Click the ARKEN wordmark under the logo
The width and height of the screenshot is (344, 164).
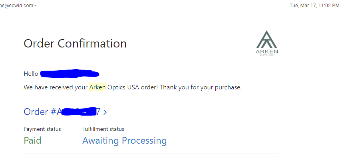(x=267, y=51)
